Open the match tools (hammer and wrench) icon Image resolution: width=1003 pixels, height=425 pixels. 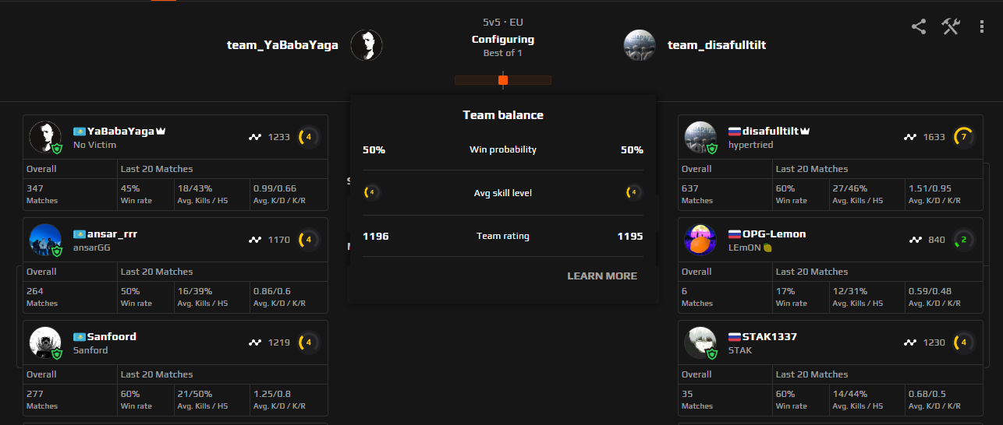point(950,26)
